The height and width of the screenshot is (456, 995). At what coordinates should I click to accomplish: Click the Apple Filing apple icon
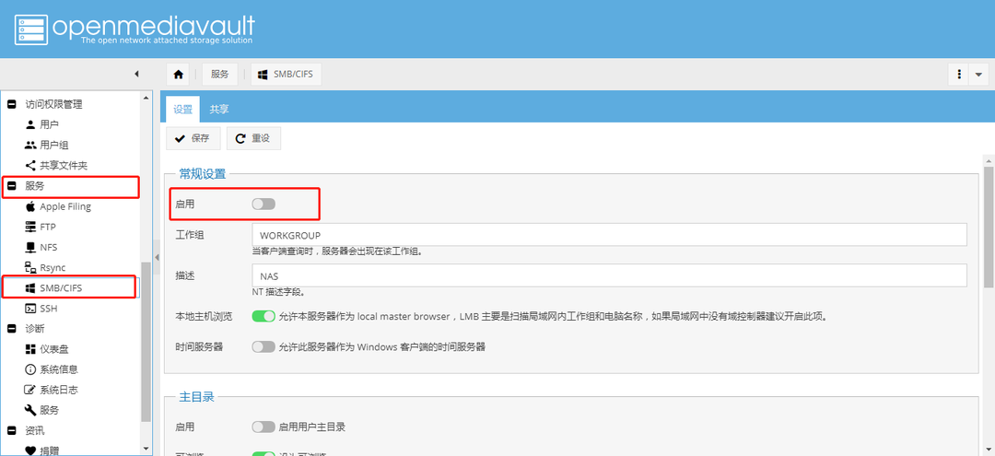(x=30, y=206)
